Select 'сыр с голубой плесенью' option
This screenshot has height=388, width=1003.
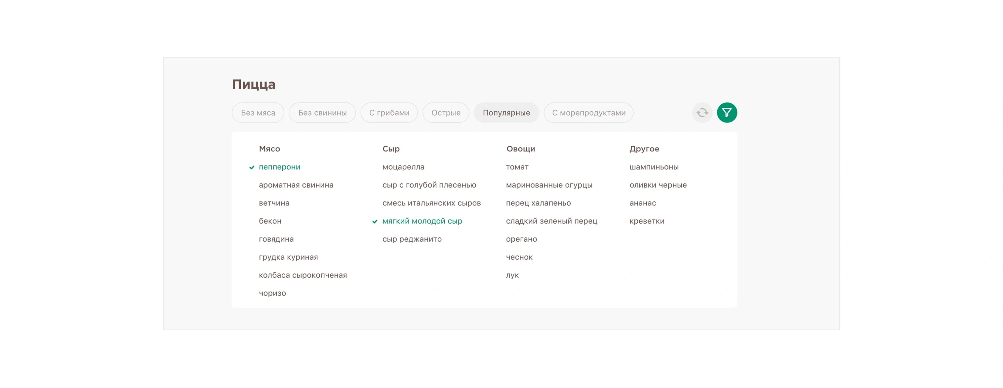[x=429, y=185]
